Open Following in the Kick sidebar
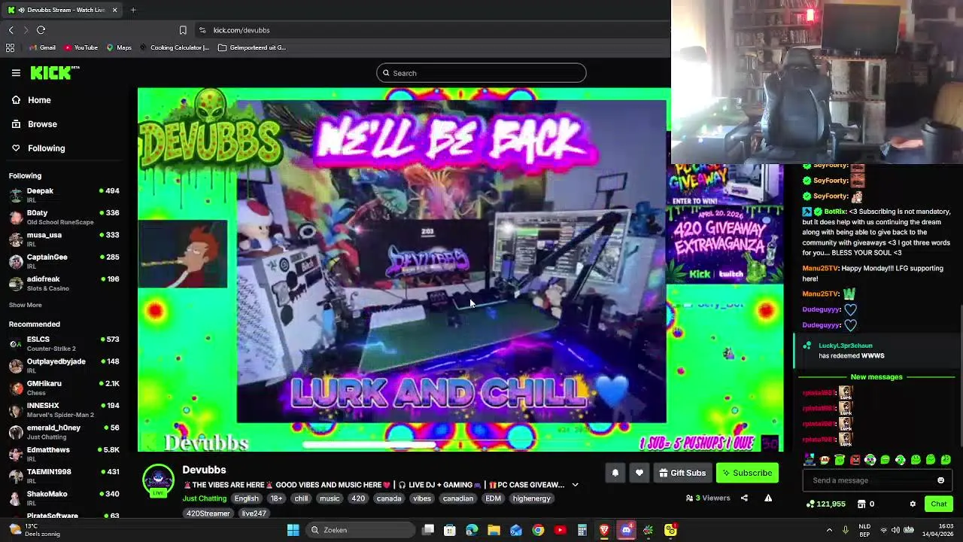963x542 pixels. point(38,148)
